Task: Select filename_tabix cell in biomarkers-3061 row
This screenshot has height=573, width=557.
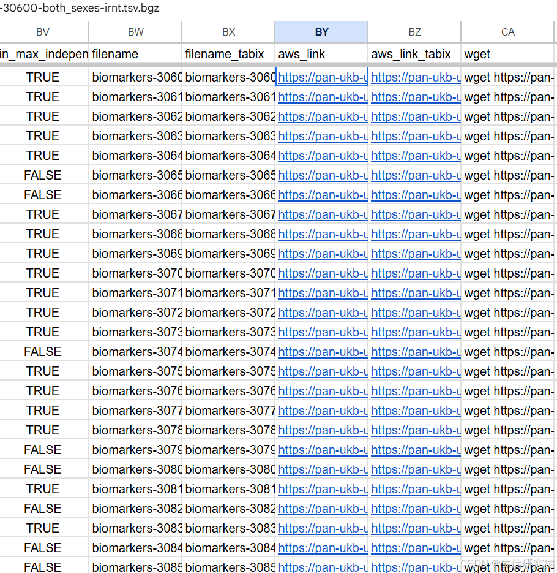Action: (228, 97)
